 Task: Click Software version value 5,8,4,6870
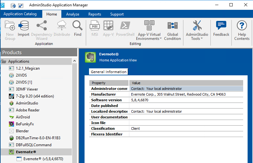[140, 100]
